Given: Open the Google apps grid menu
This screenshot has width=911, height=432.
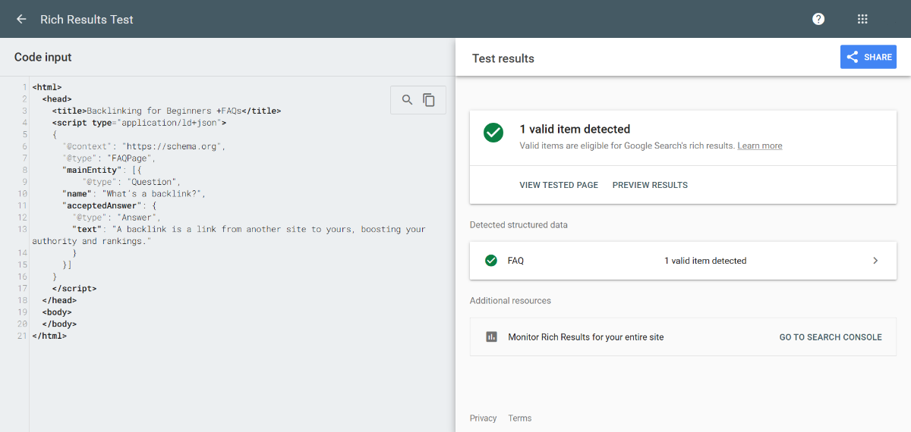Looking at the screenshot, I should [x=862, y=19].
